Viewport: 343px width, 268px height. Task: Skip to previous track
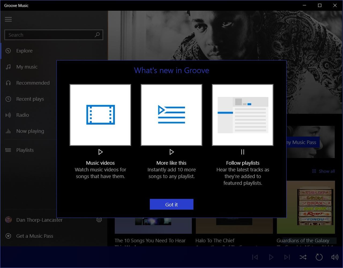255,257
